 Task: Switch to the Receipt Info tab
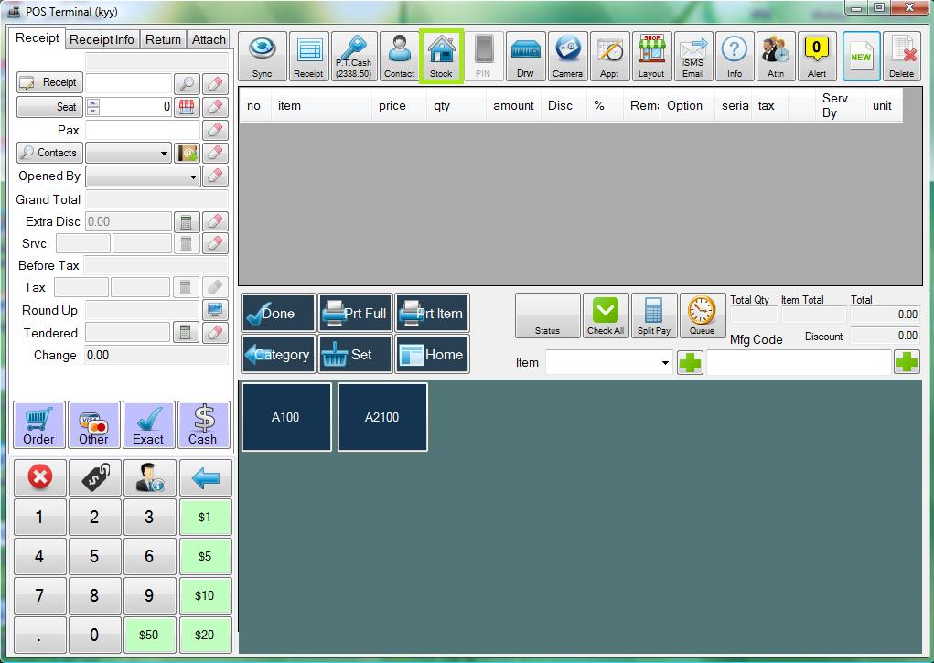click(101, 39)
